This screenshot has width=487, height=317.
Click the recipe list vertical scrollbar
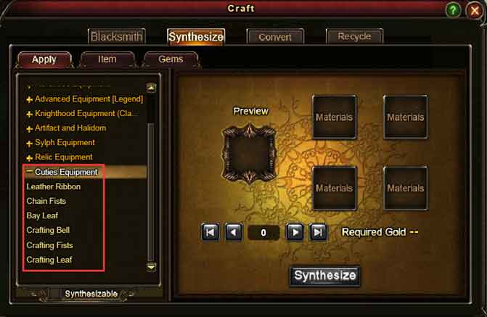point(150,192)
